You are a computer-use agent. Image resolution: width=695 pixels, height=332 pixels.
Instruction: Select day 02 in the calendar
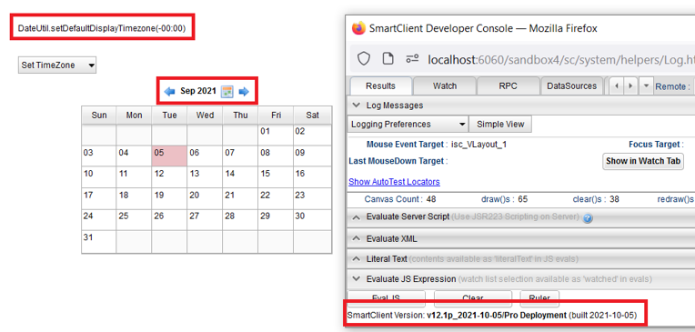312,135
